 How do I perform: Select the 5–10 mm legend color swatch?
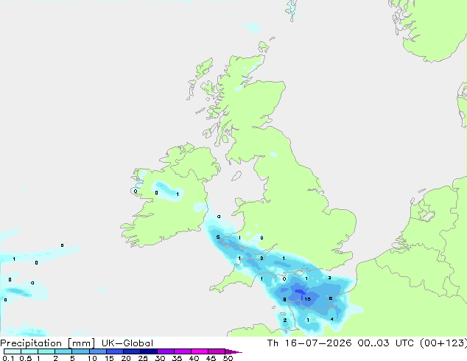[x=81, y=351]
